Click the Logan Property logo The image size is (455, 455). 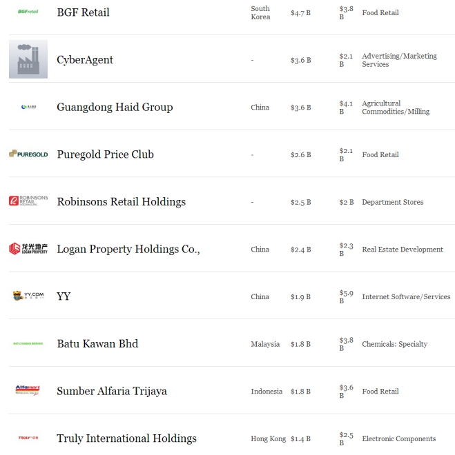point(28,249)
